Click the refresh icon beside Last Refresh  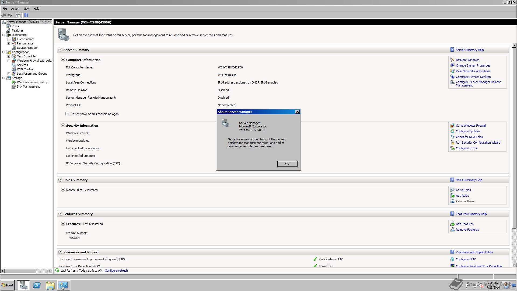click(x=57, y=270)
